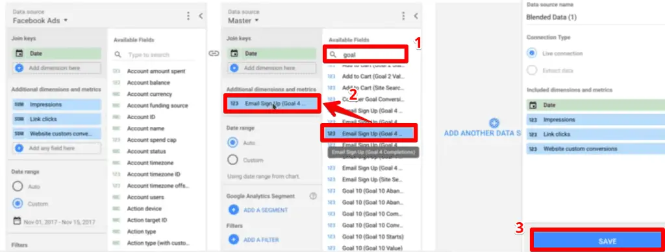
Task: Select Impressions in included dimensions and metrics
Action: (x=596, y=120)
